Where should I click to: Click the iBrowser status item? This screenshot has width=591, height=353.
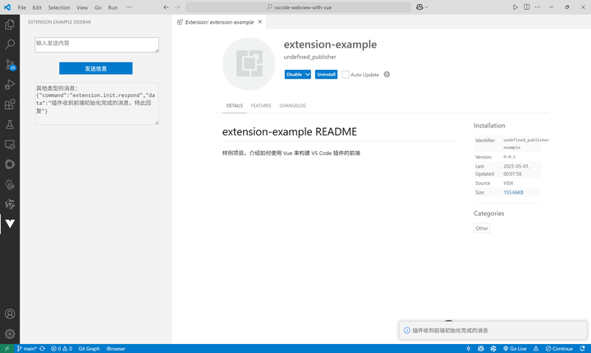click(x=116, y=348)
